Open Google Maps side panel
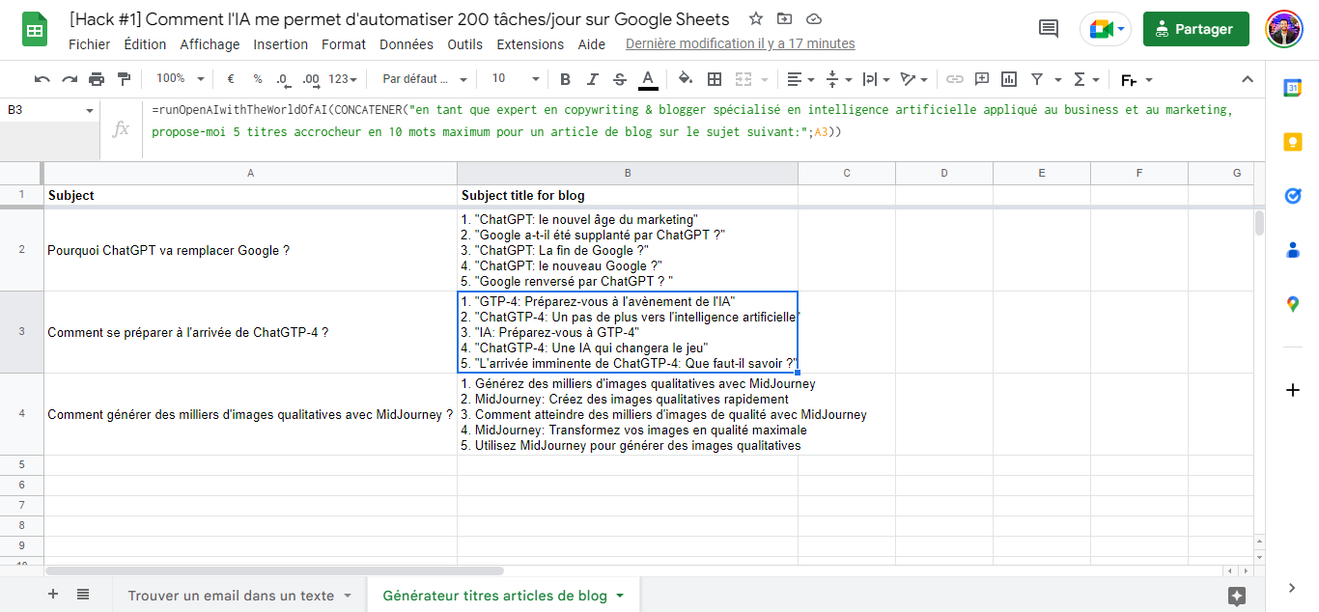 [1293, 304]
